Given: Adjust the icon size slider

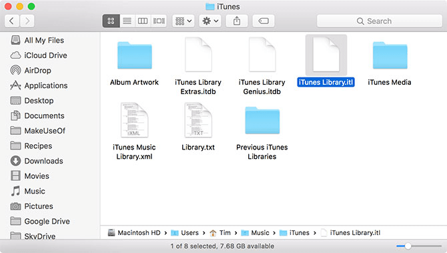Looking at the screenshot, I should coord(408,246).
